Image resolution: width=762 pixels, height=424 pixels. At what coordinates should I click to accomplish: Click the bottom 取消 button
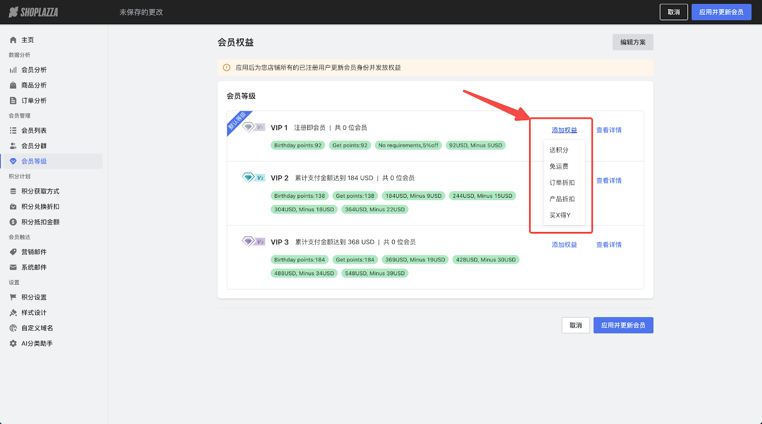576,325
